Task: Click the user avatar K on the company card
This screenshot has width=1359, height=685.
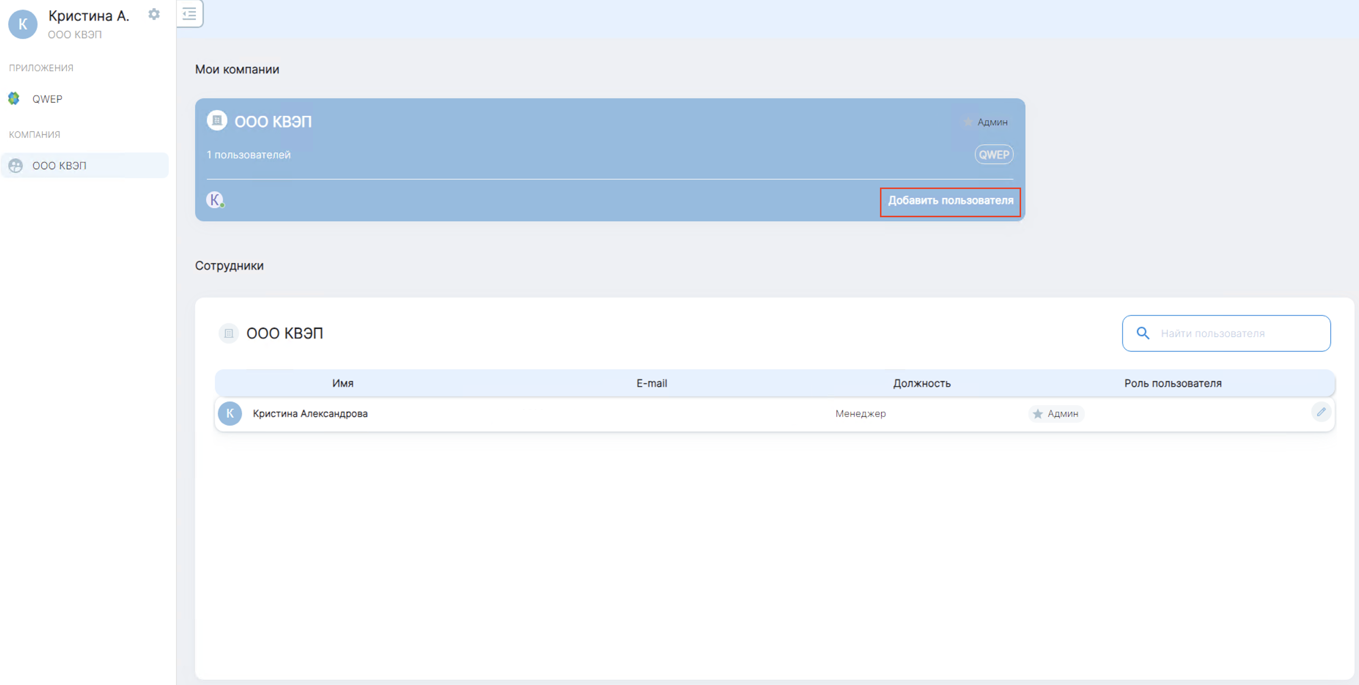Action: (x=215, y=200)
